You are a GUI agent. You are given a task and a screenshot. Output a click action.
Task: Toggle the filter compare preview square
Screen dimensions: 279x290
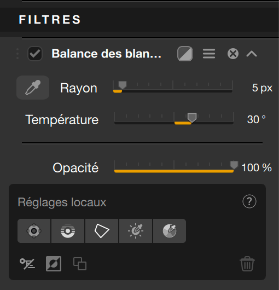[185, 54]
